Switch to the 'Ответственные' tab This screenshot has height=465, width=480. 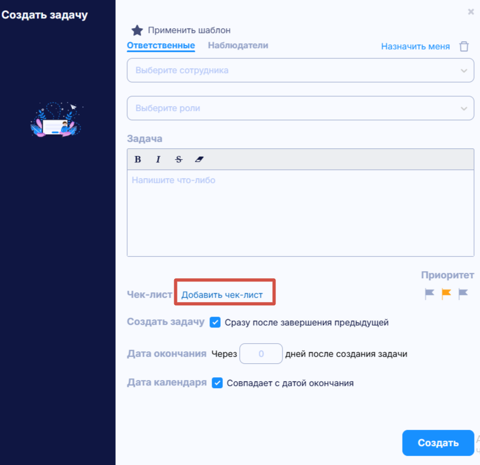click(161, 45)
